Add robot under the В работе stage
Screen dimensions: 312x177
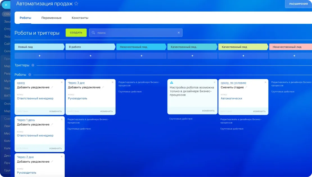[90, 56]
